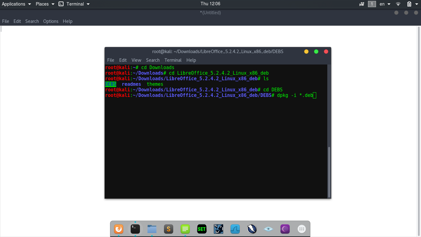The image size is (421, 237).
Task: Select workspace 1 indicator in top bar
Action: [x=372, y=4]
